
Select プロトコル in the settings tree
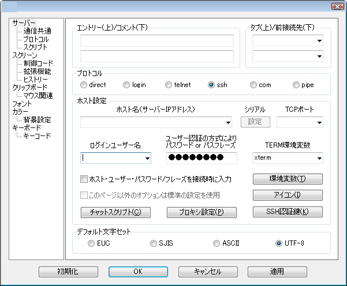pyautogui.click(x=36, y=39)
